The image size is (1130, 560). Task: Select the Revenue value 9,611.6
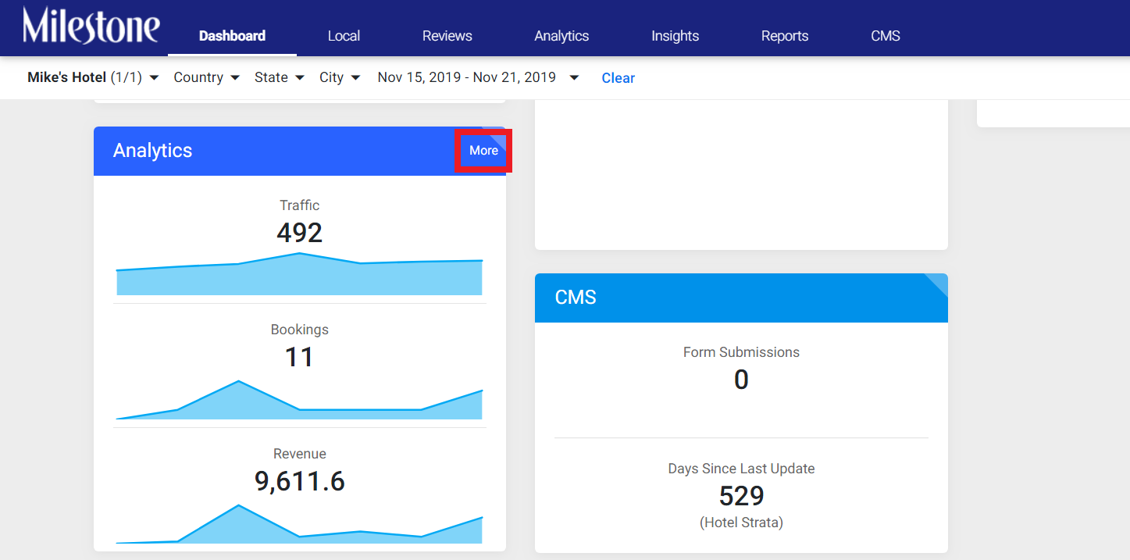(x=300, y=481)
